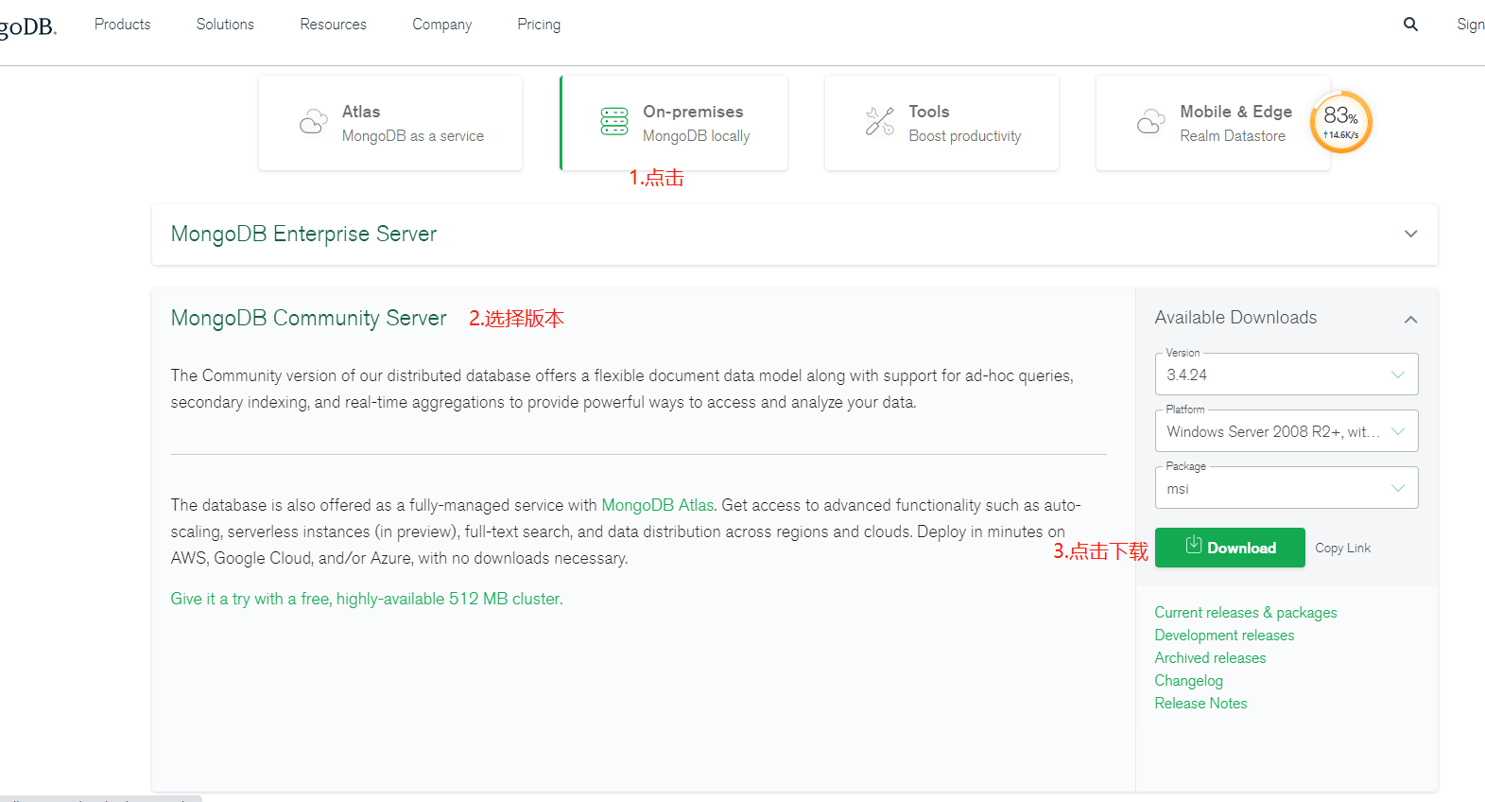Click the On-premises database server icon
The image size is (1485, 802).
coord(614,122)
